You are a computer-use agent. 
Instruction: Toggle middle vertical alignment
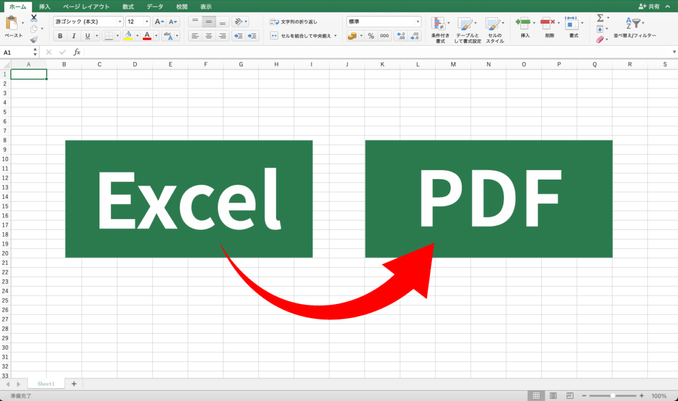[x=208, y=21]
